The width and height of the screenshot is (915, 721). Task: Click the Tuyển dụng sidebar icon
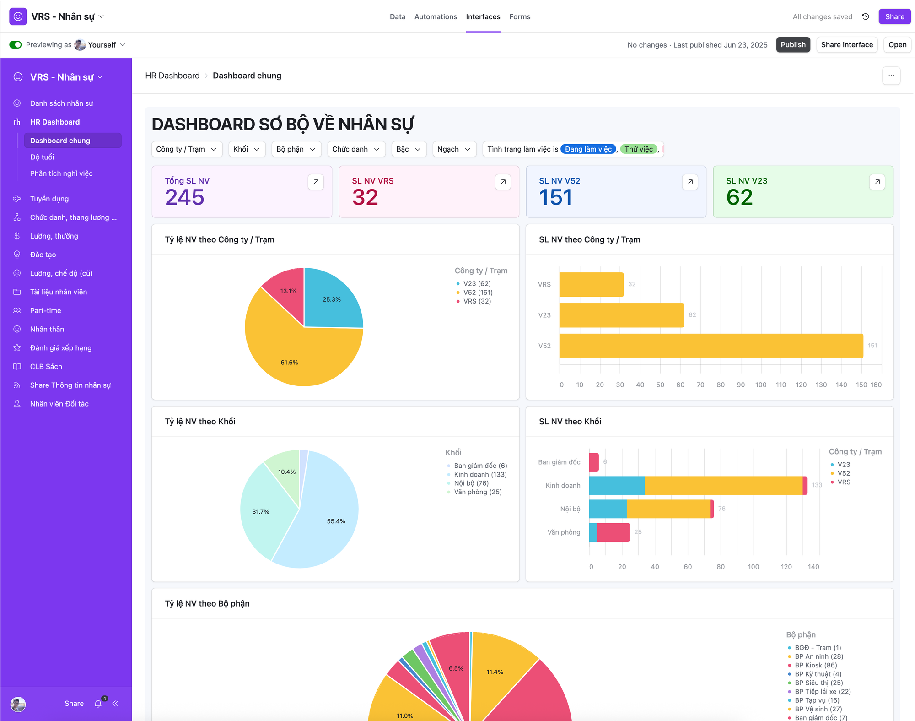17,199
